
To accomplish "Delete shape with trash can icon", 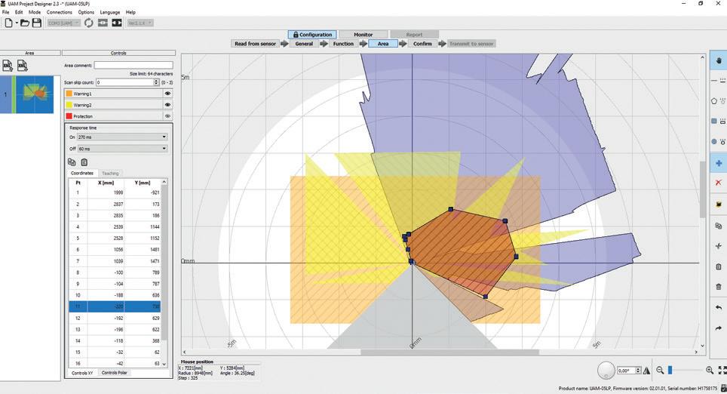I will (x=719, y=287).
